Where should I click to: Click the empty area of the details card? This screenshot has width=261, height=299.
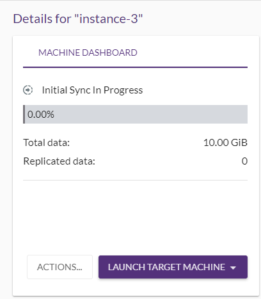[135, 216]
